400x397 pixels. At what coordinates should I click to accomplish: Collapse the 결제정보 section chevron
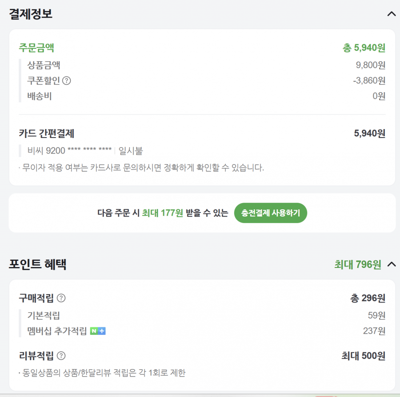click(x=391, y=14)
